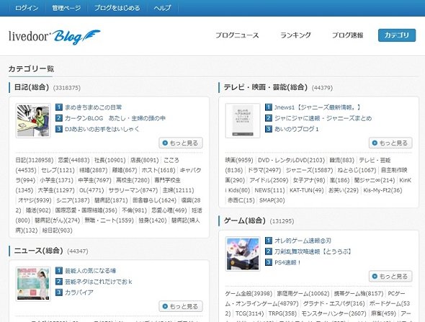Screen dimensions: 425x322
Task: Click the livedoor Blog logo
Action: tap(55, 37)
